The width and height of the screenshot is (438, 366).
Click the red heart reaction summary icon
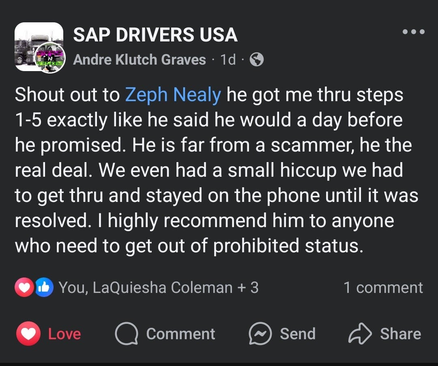point(24,288)
